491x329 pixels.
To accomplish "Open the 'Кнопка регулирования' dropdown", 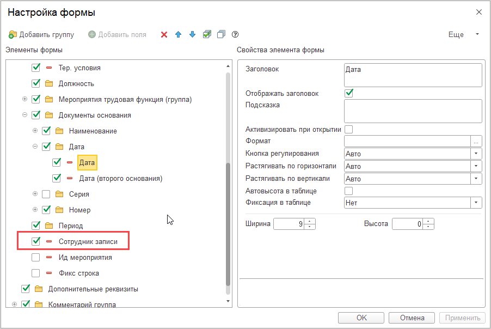I will click(476, 154).
